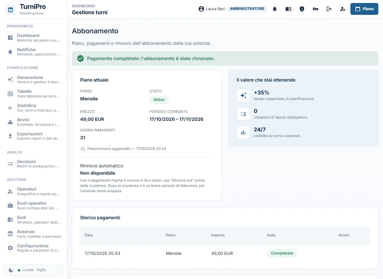Click the key icon in the top bar
Viewport: 383px width, 279px height.
coord(315,9)
